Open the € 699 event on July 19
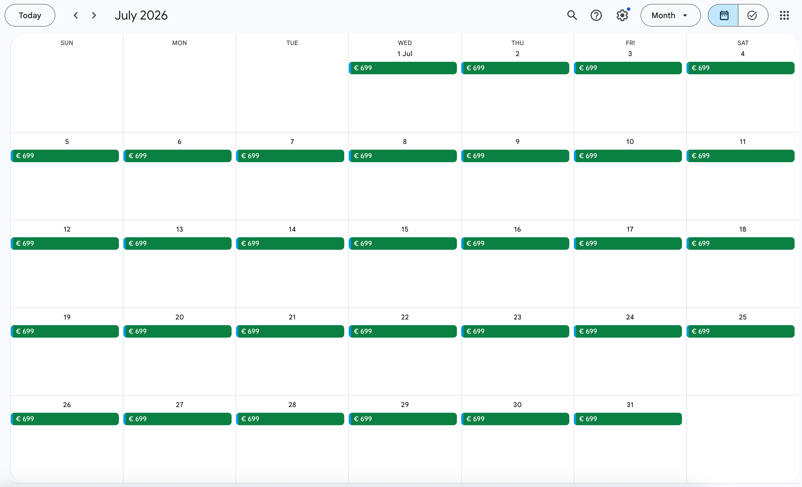 [65, 331]
